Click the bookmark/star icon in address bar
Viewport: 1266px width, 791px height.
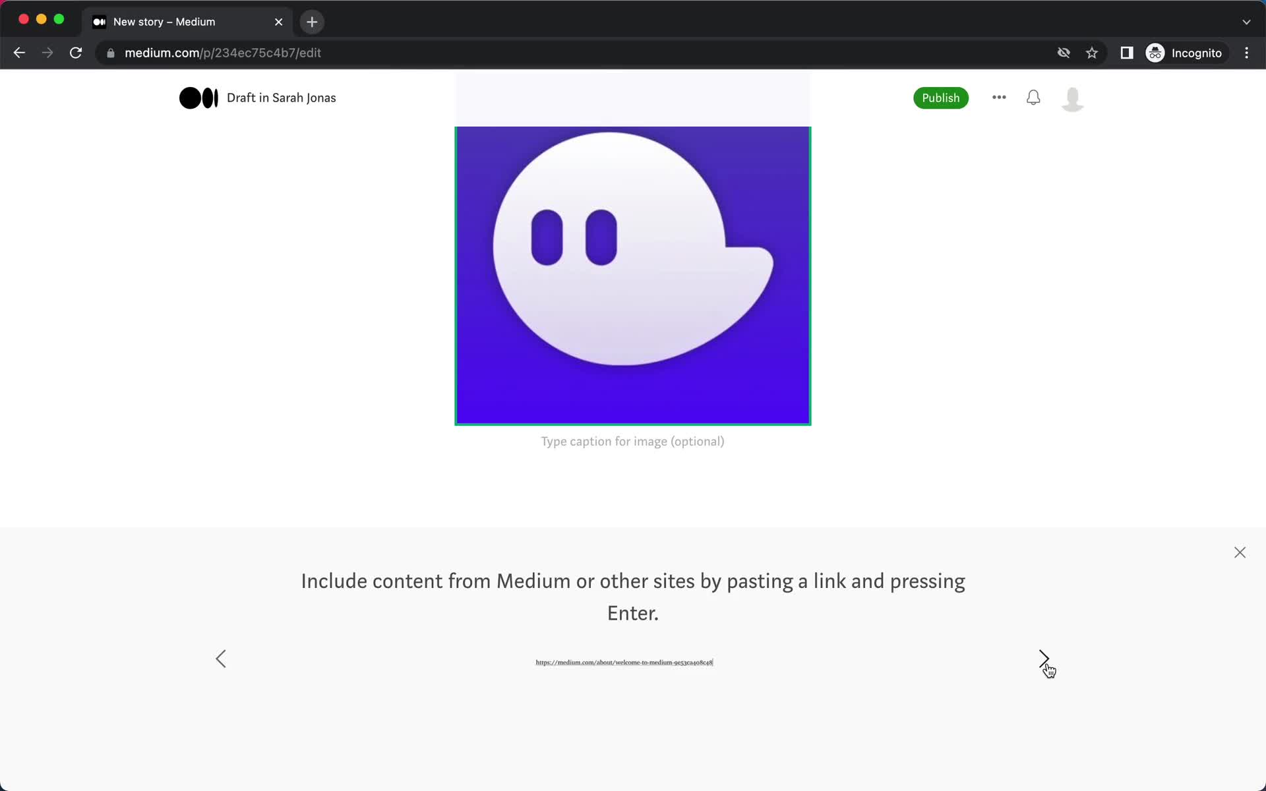click(1093, 53)
